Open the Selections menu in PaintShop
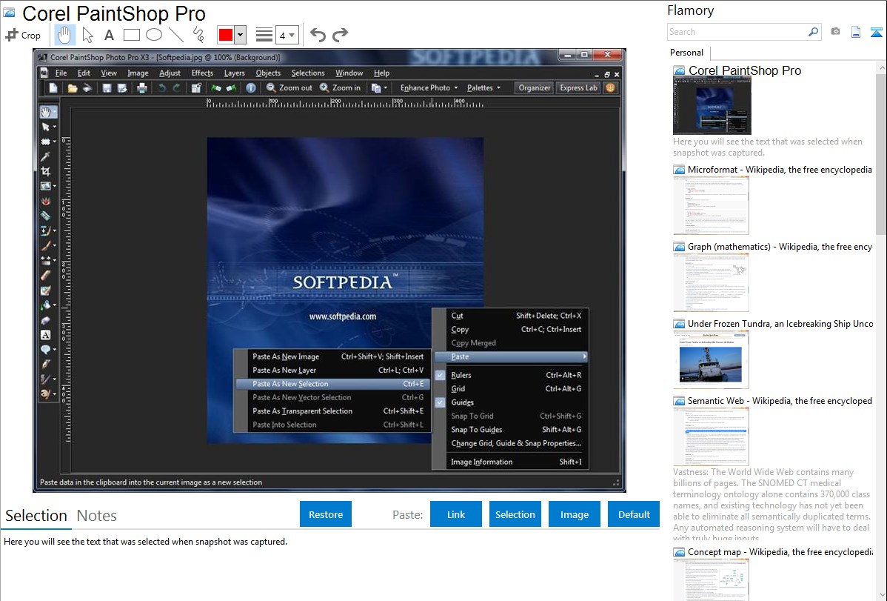This screenshot has width=887, height=601. click(x=308, y=73)
